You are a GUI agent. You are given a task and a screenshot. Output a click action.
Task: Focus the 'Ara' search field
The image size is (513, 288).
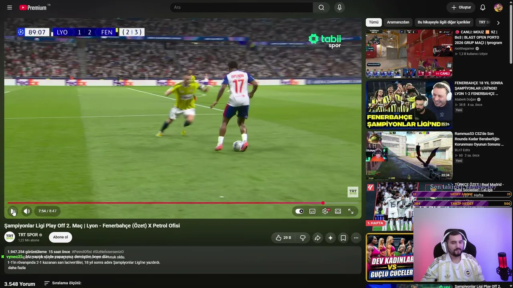[242, 8]
